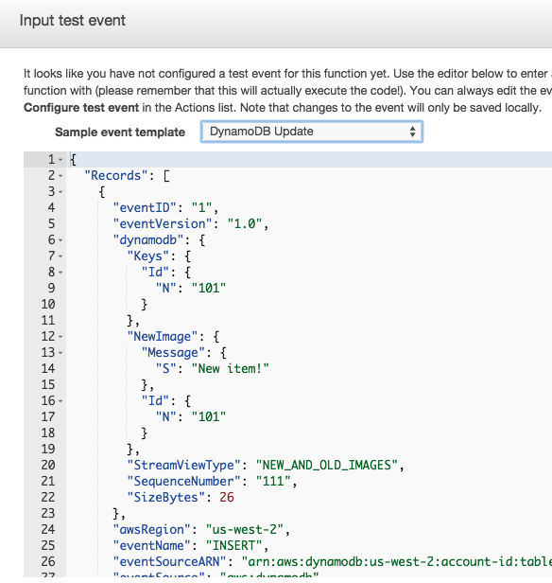Click the Sample event template label
The height and width of the screenshot is (583, 552).
coord(120,132)
